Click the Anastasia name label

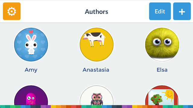point(96,70)
